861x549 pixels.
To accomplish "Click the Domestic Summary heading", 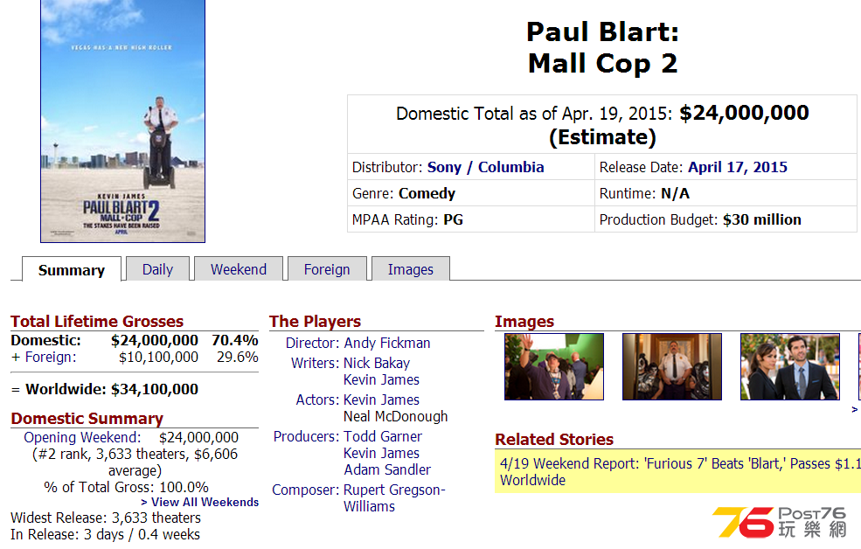I will [87, 419].
